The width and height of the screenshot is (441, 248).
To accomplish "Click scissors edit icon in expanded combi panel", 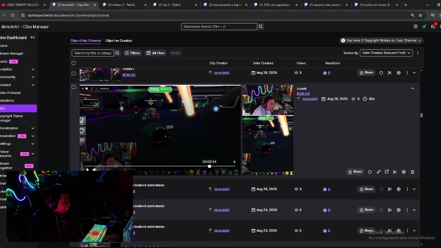I will (395, 172).
